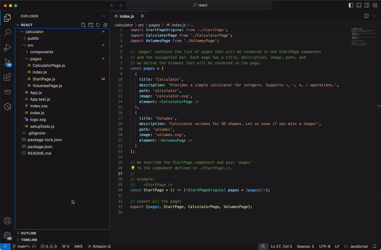Collapse the pages folder
Image resolution: width=381 pixels, height=250 pixels.
coord(27,59)
